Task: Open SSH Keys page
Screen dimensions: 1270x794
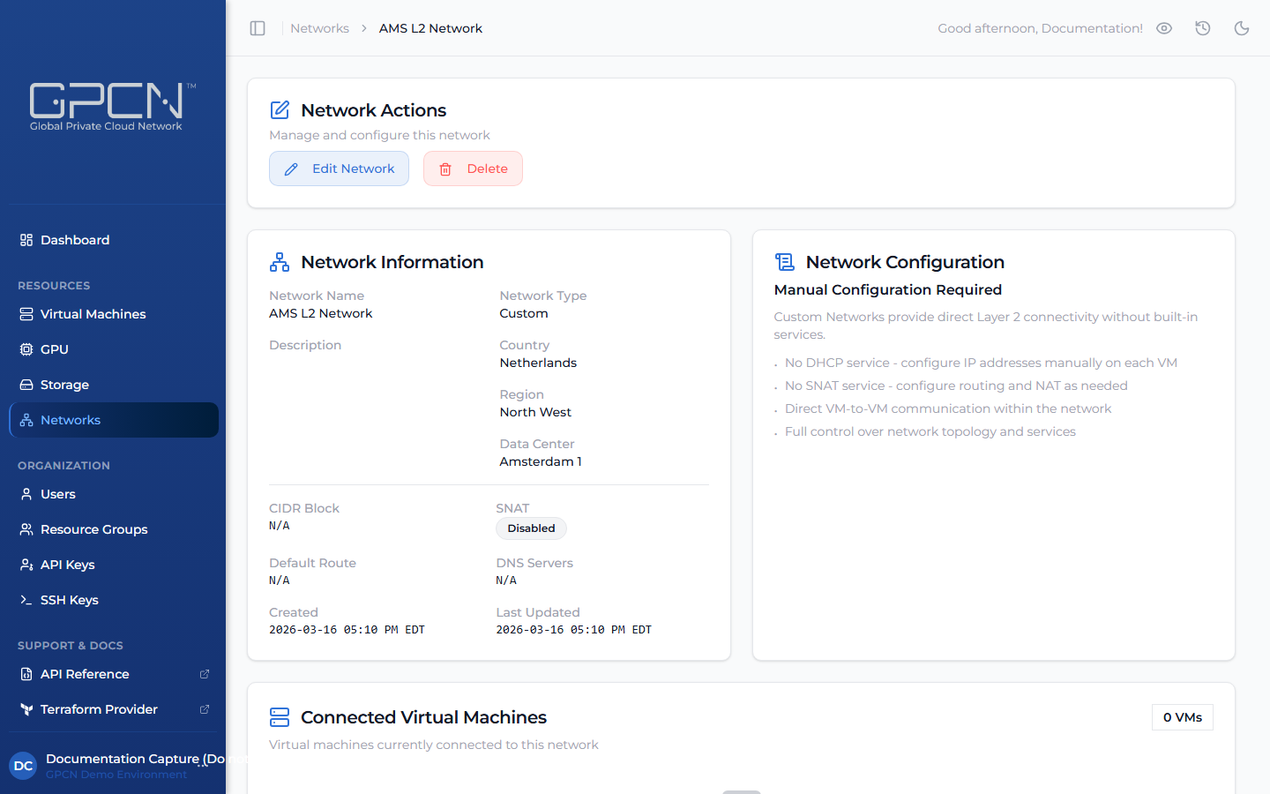Action: pos(114,600)
